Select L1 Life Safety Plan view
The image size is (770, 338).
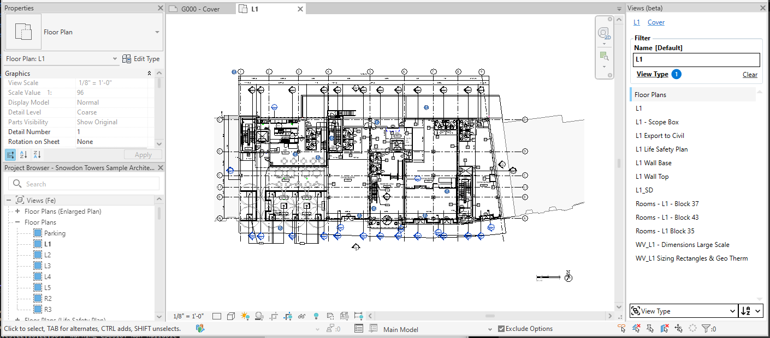pyautogui.click(x=661, y=149)
